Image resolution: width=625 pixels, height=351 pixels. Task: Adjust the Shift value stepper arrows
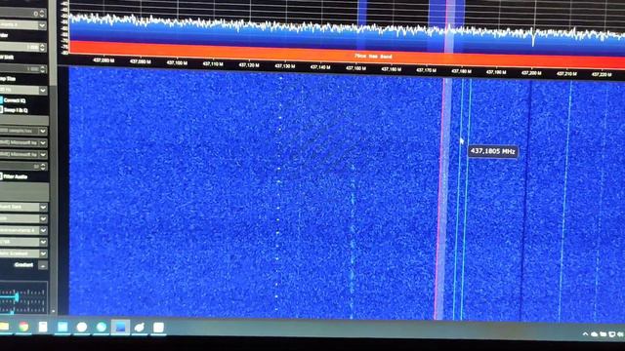pos(42,69)
